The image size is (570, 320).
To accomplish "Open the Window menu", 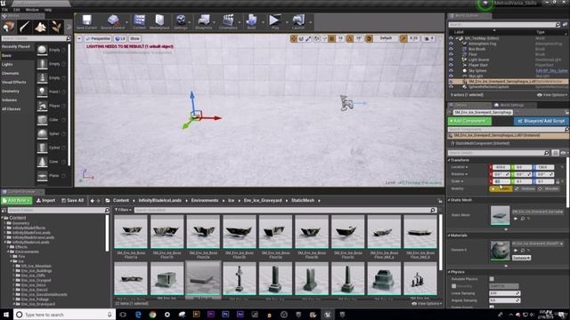I will (32, 10).
